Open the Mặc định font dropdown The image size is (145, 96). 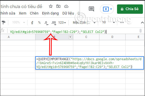(84, 23)
